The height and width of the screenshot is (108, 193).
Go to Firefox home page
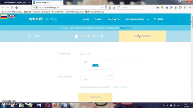pos(17,7)
